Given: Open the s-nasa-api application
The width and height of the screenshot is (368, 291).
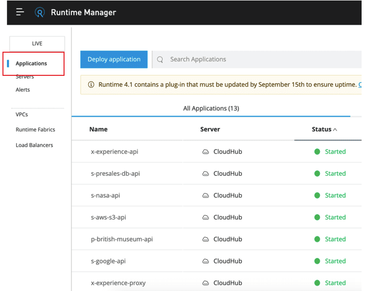Looking at the screenshot, I should (105, 195).
